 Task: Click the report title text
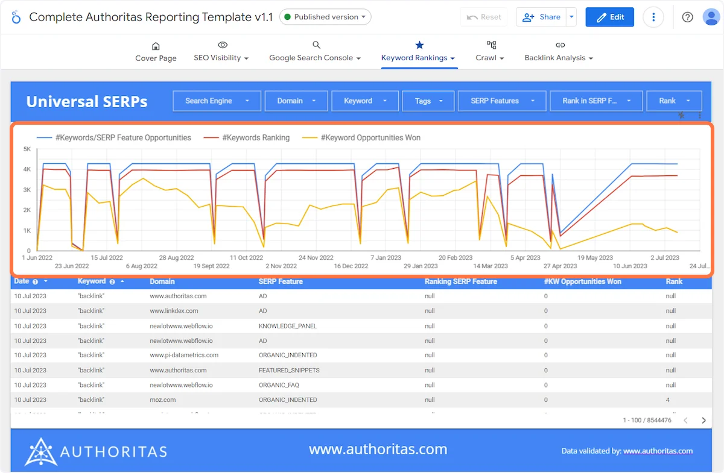(x=152, y=17)
